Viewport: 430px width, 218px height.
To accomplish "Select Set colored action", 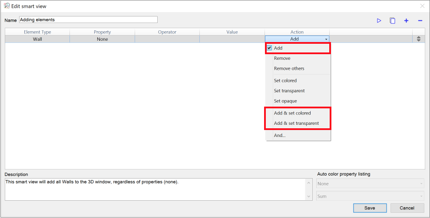I will pyautogui.click(x=298, y=81).
